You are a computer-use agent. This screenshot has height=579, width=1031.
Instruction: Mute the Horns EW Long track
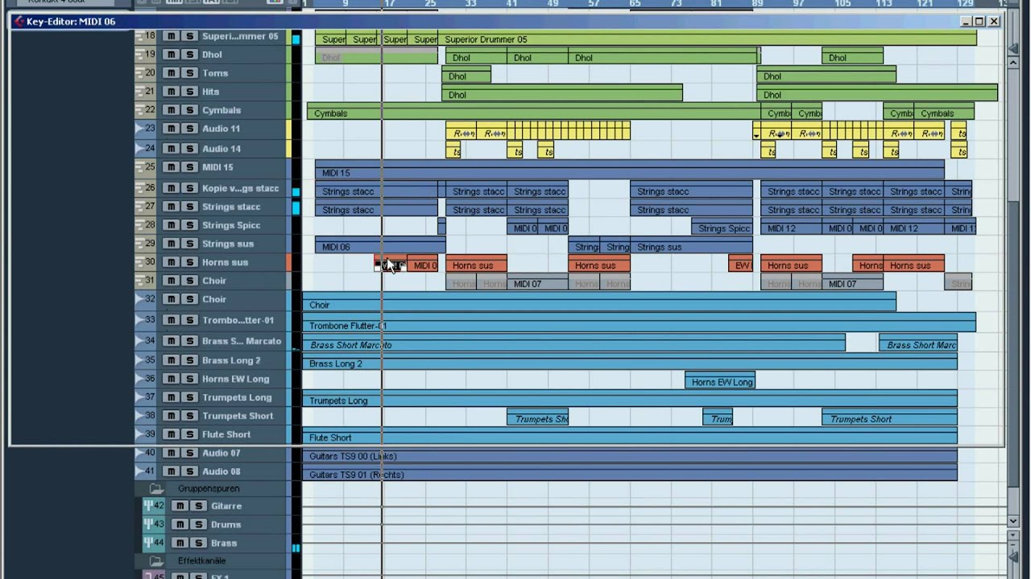(x=171, y=379)
